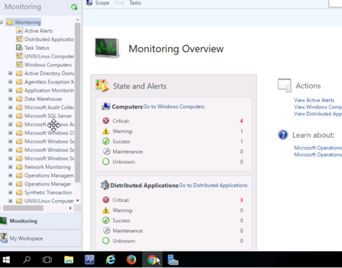Expand the Active Directory Domain folder
The height and width of the screenshot is (268, 342).
10,73
